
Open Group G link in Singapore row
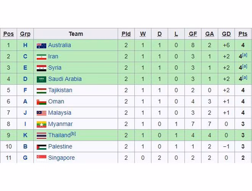click(25, 158)
